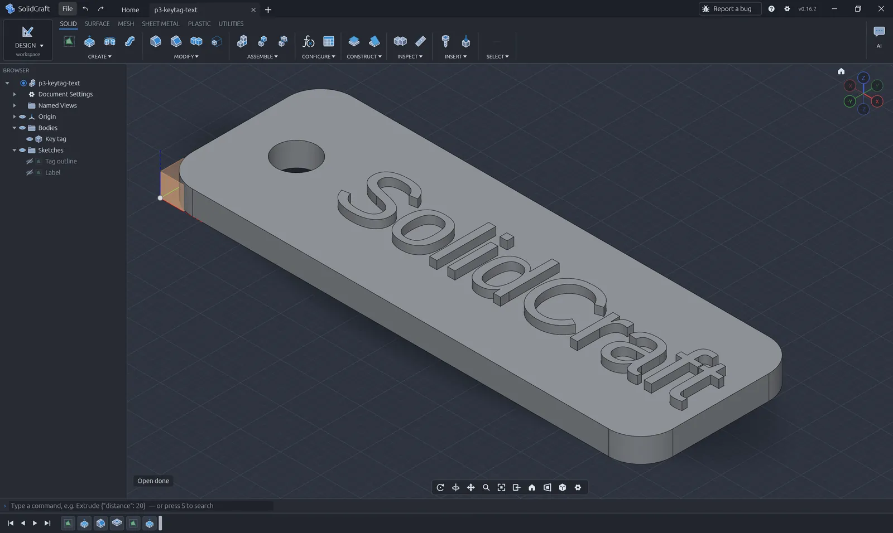
Task: Click the interference cubes icon in INSPECT
Action: 400,41
